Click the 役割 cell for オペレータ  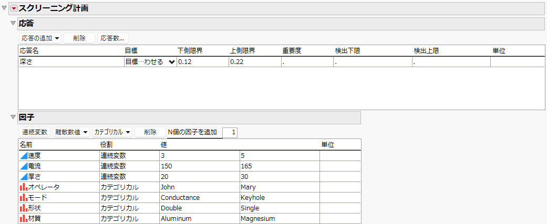pos(129,187)
